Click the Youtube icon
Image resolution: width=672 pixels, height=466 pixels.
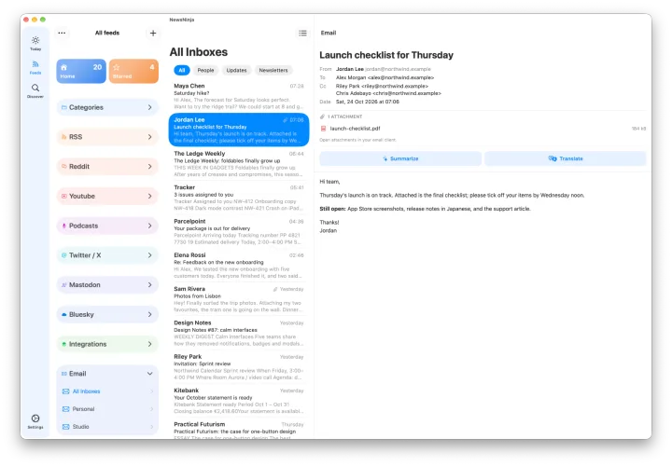pyautogui.click(x=63, y=196)
